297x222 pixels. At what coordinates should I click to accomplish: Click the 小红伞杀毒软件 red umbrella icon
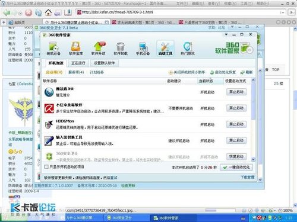[49, 108]
